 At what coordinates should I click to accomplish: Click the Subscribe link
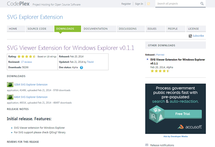(198, 36)
